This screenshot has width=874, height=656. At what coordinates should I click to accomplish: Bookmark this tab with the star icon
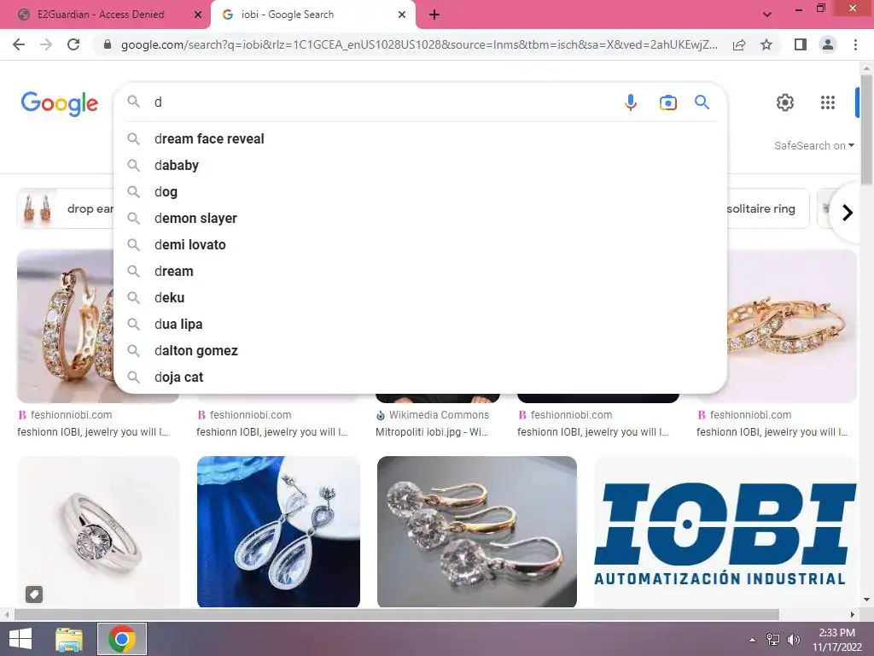pos(766,44)
